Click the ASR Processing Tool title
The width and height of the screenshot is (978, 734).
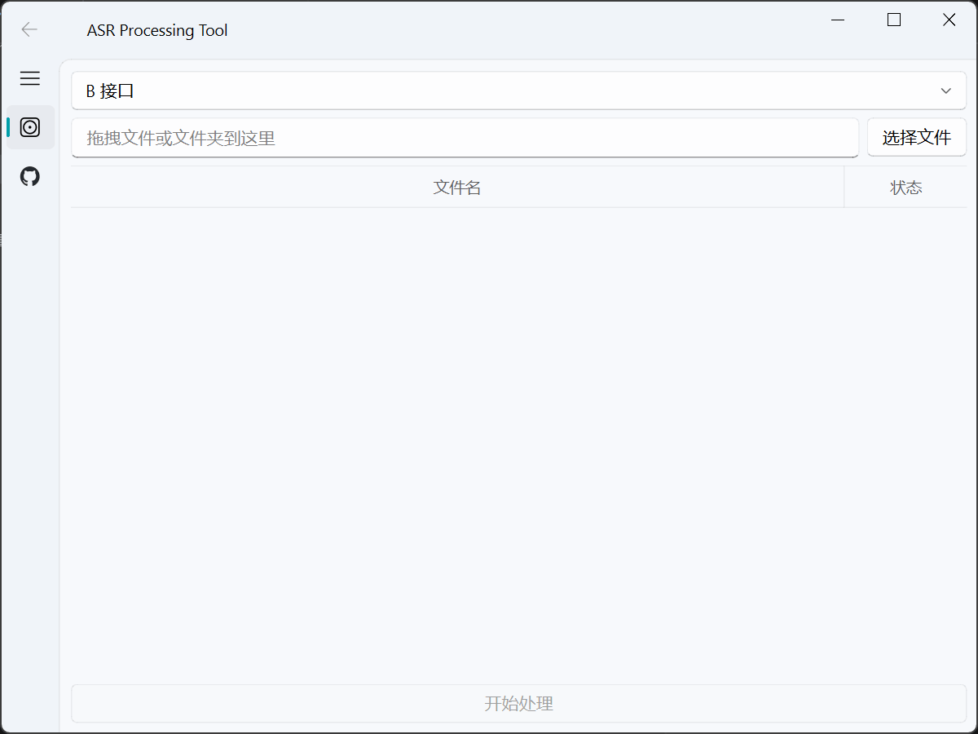pos(157,30)
